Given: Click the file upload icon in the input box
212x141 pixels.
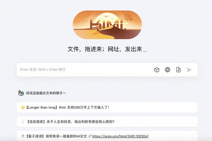Looking at the screenshot, I should 178,70.
